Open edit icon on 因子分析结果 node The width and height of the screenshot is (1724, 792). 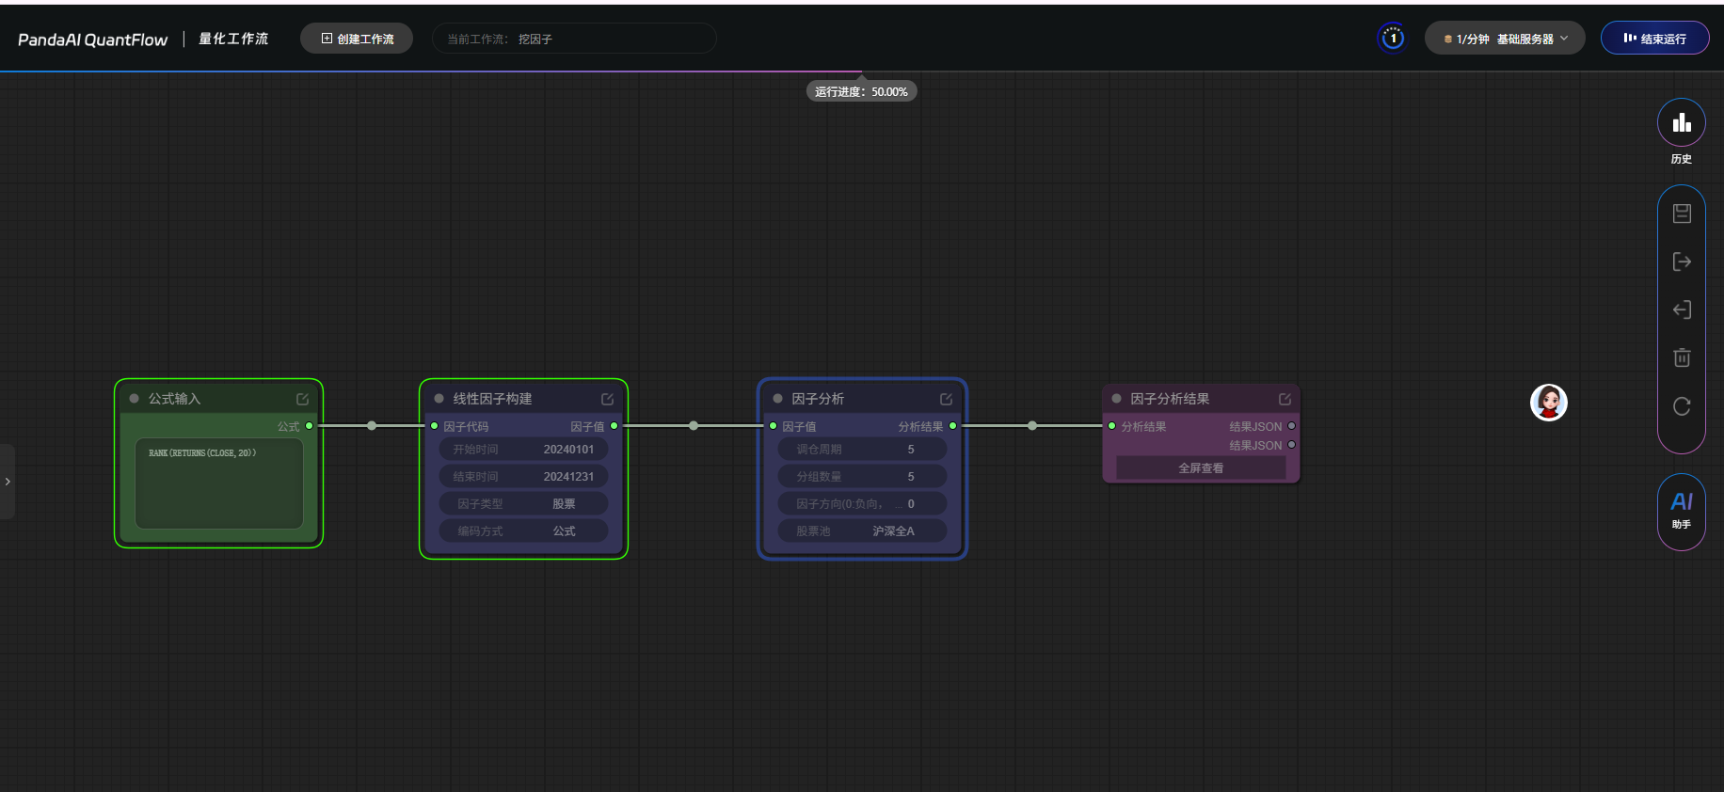[1285, 399]
